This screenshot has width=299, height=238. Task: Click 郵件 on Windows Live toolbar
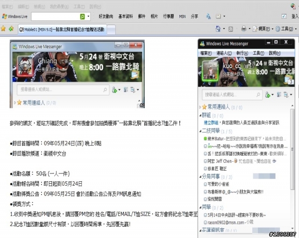tap(142, 16)
